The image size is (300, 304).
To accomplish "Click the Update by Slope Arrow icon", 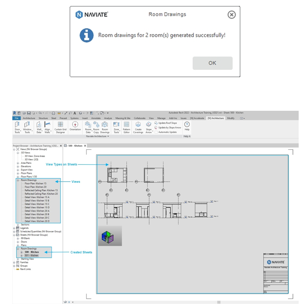I will (156, 128).
